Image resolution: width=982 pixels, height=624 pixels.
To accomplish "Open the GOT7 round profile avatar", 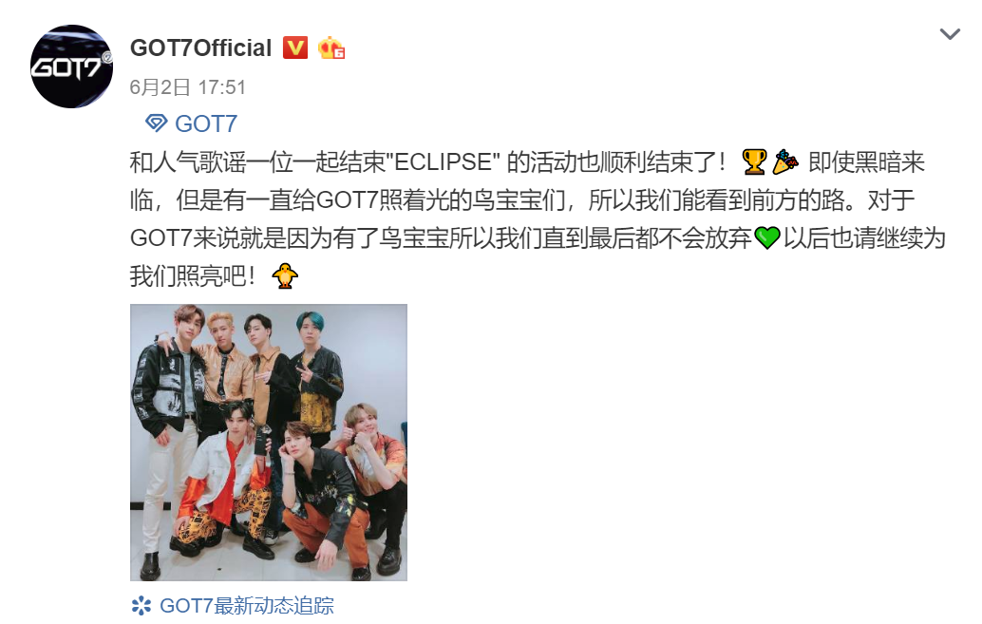I will point(72,66).
